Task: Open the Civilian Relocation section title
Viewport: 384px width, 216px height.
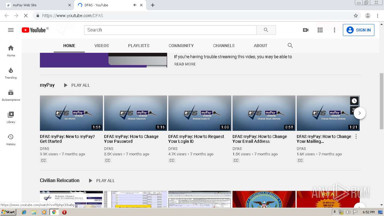Action: coord(60,180)
